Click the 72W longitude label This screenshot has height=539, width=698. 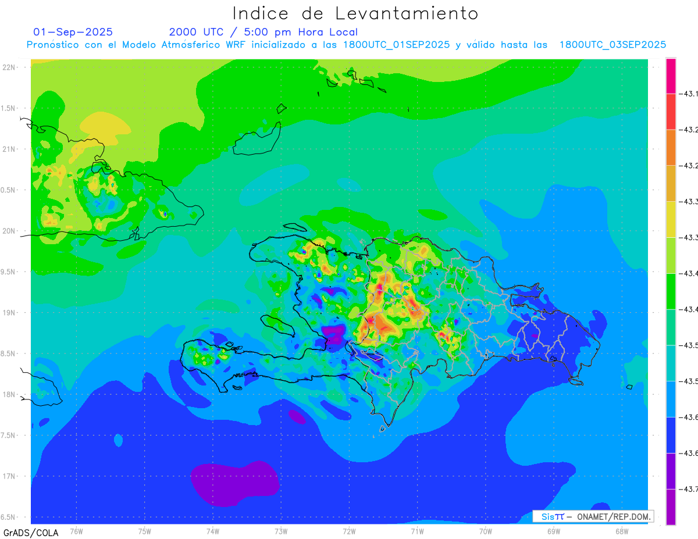click(349, 531)
